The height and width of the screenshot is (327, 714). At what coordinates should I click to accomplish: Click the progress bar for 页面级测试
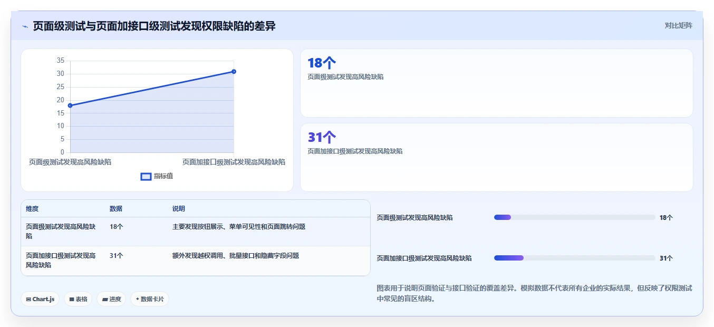[574, 217]
